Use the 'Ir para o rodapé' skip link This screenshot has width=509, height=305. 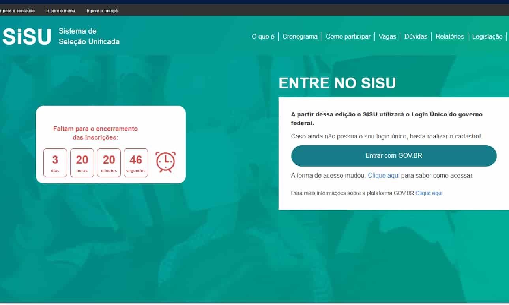pyautogui.click(x=102, y=11)
